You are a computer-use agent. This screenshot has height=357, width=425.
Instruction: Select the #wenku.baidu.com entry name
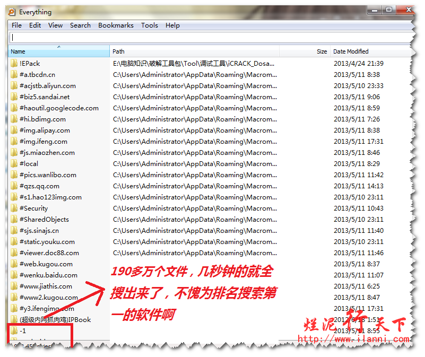[48, 275]
